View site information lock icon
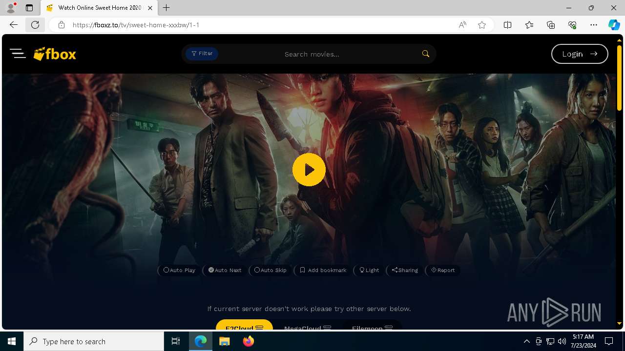The image size is (625, 351). [x=61, y=25]
